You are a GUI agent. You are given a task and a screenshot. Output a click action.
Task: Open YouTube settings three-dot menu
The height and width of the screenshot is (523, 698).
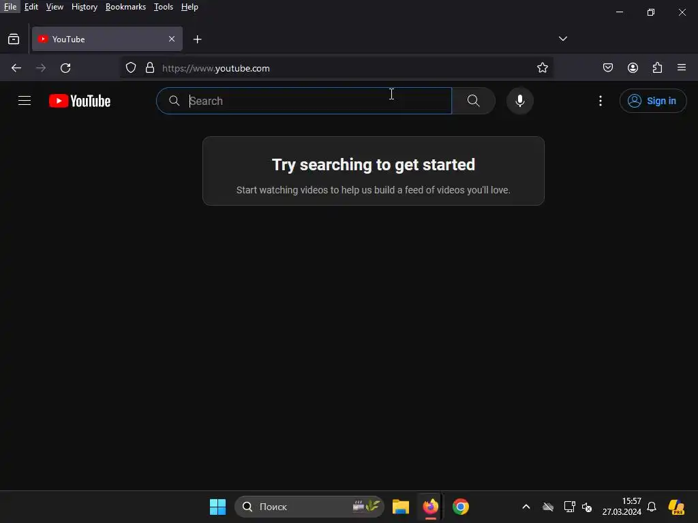click(600, 101)
